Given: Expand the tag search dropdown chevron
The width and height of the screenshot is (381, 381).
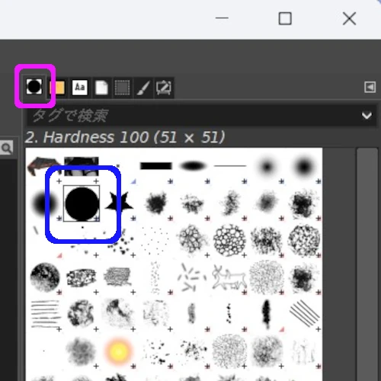Looking at the screenshot, I should click(x=367, y=116).
